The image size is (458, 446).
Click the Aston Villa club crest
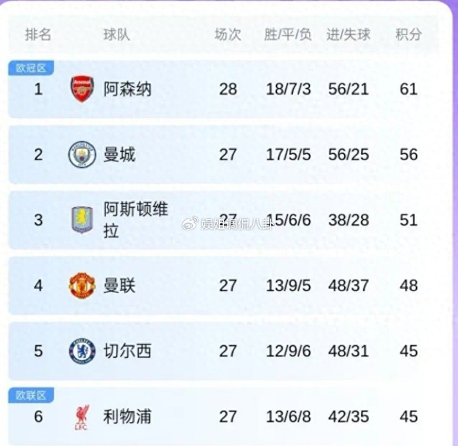coord(82,220)
